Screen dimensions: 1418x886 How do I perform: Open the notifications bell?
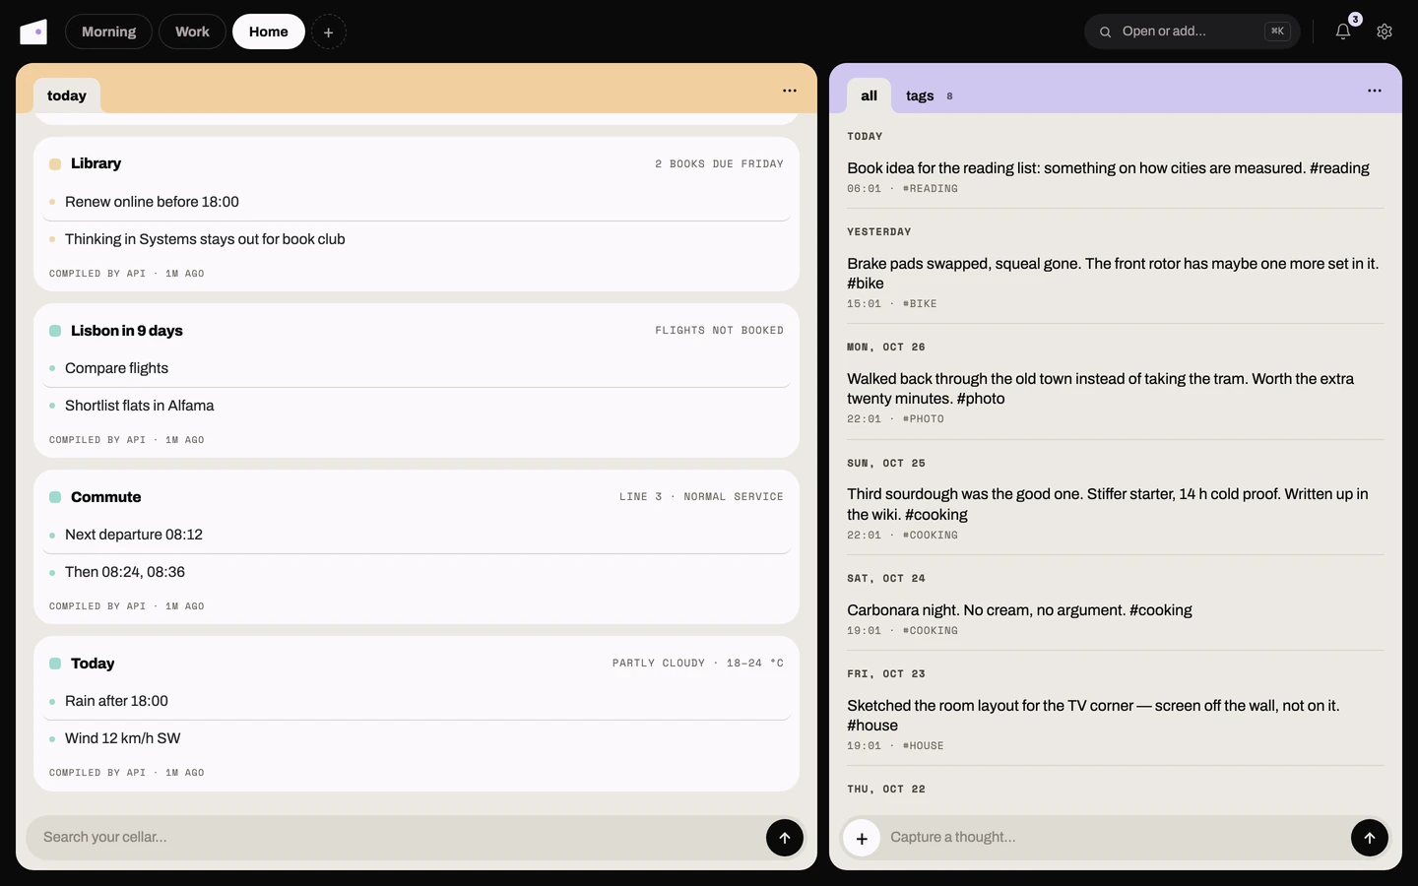1343,32
